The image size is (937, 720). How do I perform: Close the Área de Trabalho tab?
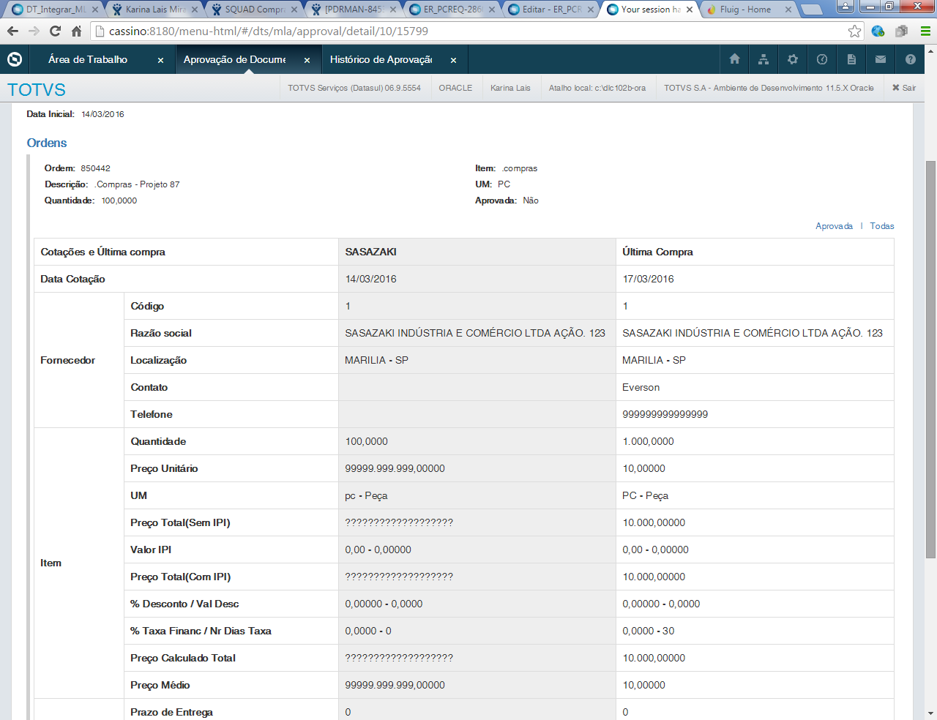161,60
